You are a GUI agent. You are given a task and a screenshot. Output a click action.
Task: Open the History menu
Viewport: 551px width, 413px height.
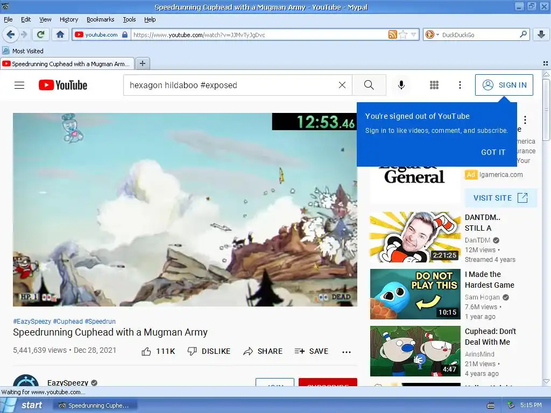[x=69, y=19]
